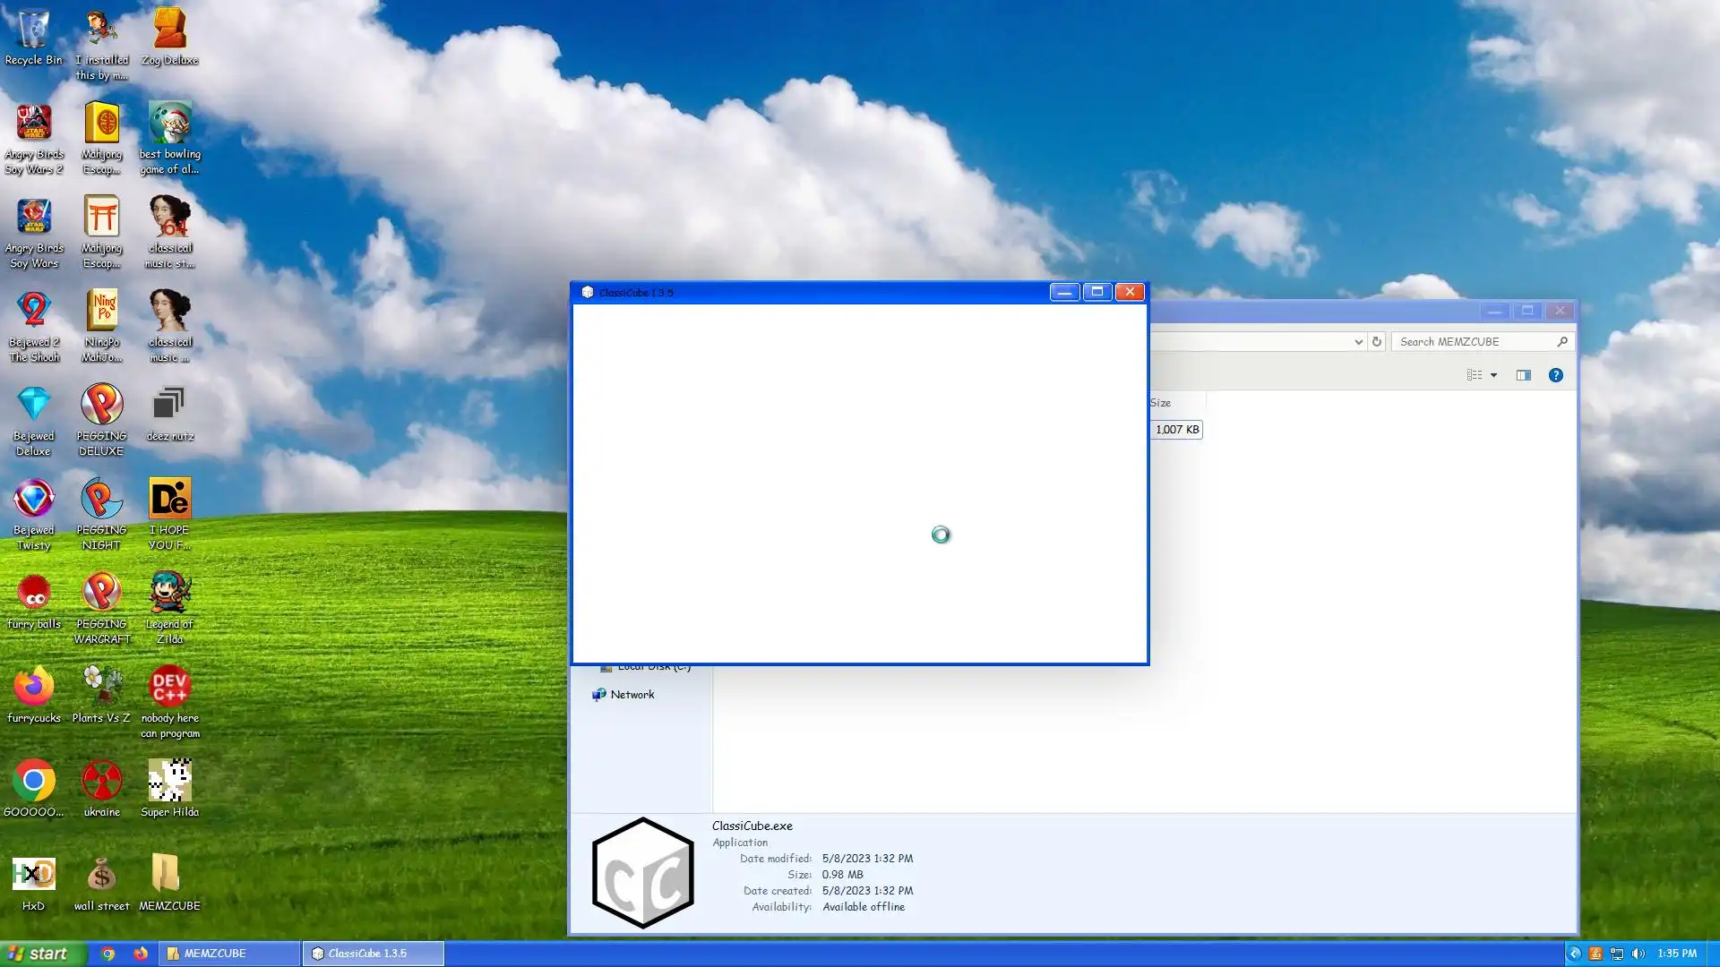Click the PEGGING NIGHT desktop icon

(x=101, y=500)
